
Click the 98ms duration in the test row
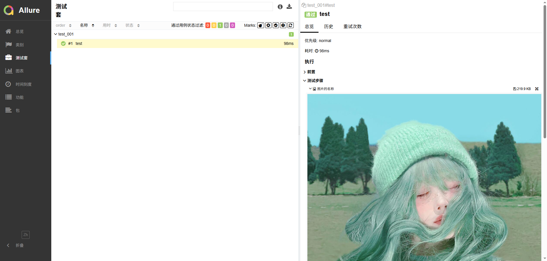coord(289,43)
